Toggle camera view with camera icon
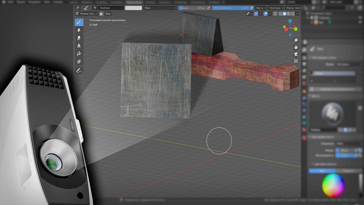364x205 pixels. click(x=296, y=54)
